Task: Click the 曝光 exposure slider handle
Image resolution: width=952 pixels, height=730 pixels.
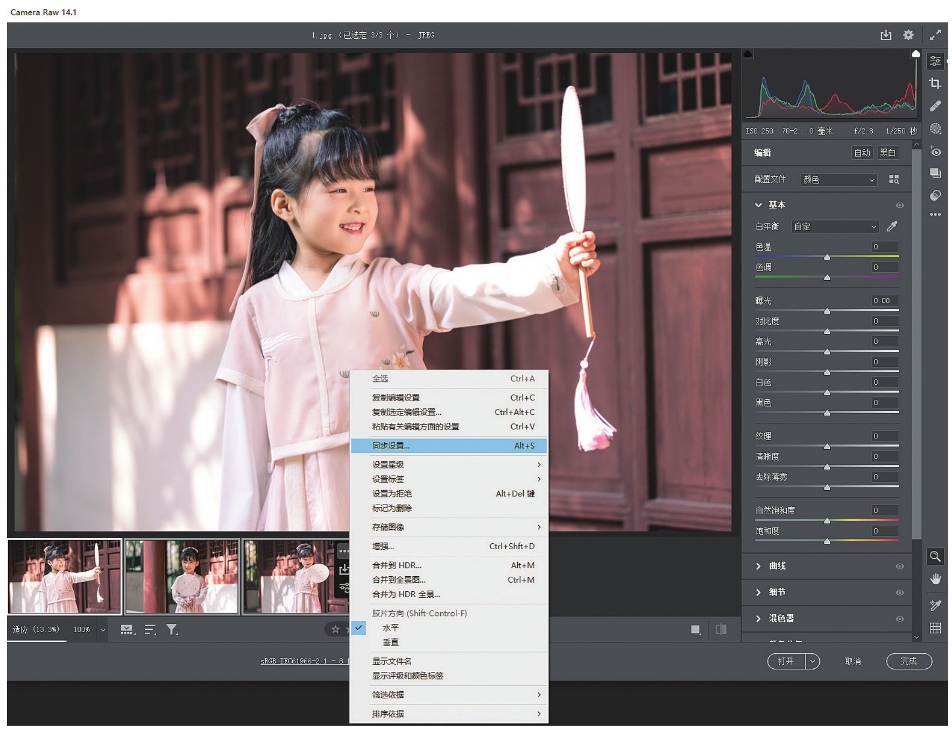Action: pos(827,311)
